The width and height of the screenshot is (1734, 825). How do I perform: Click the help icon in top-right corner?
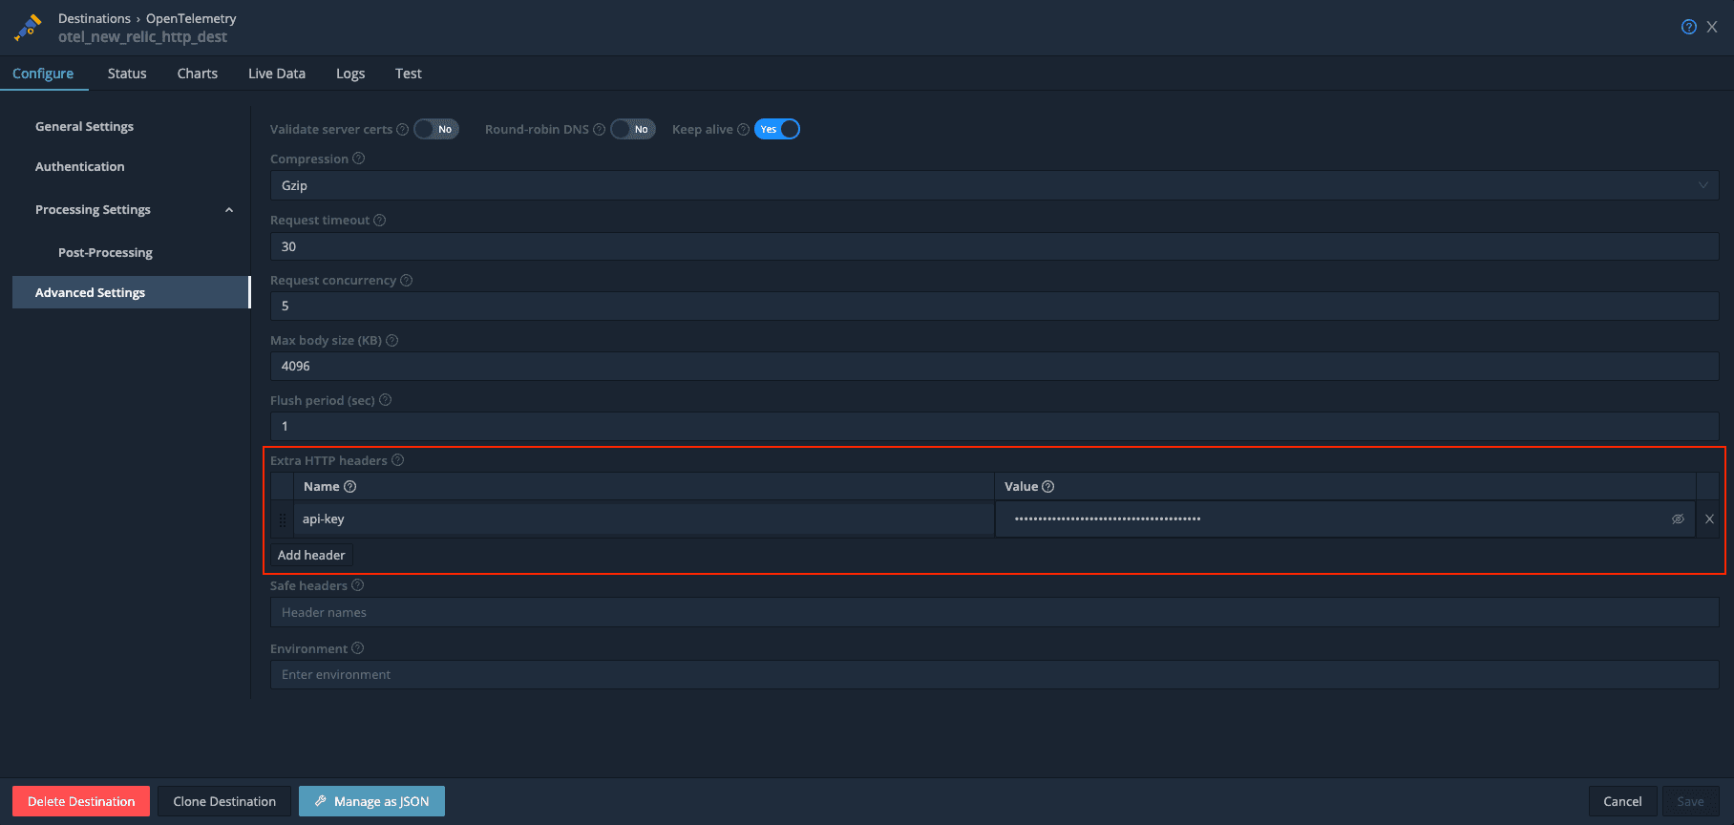click(x=1688, y=27)
